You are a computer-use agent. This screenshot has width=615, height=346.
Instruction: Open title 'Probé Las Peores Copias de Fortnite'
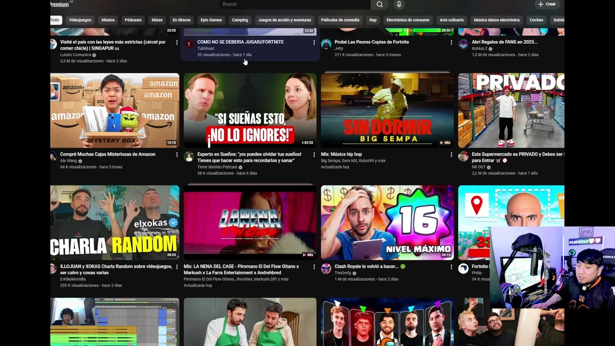pyautogui.click(x=372, y=42)
